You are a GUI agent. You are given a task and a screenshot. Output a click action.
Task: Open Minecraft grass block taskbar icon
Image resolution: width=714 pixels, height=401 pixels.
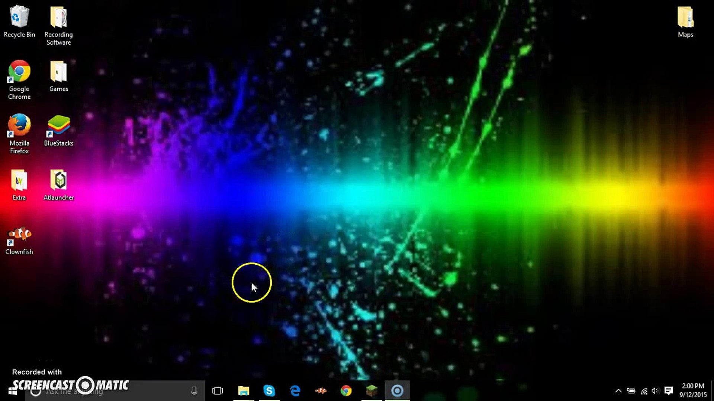(x=372, y=391)
